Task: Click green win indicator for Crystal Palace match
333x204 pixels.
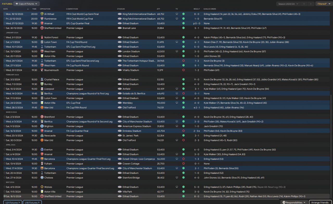Action: pyautogui.click(x=183, y=80)
